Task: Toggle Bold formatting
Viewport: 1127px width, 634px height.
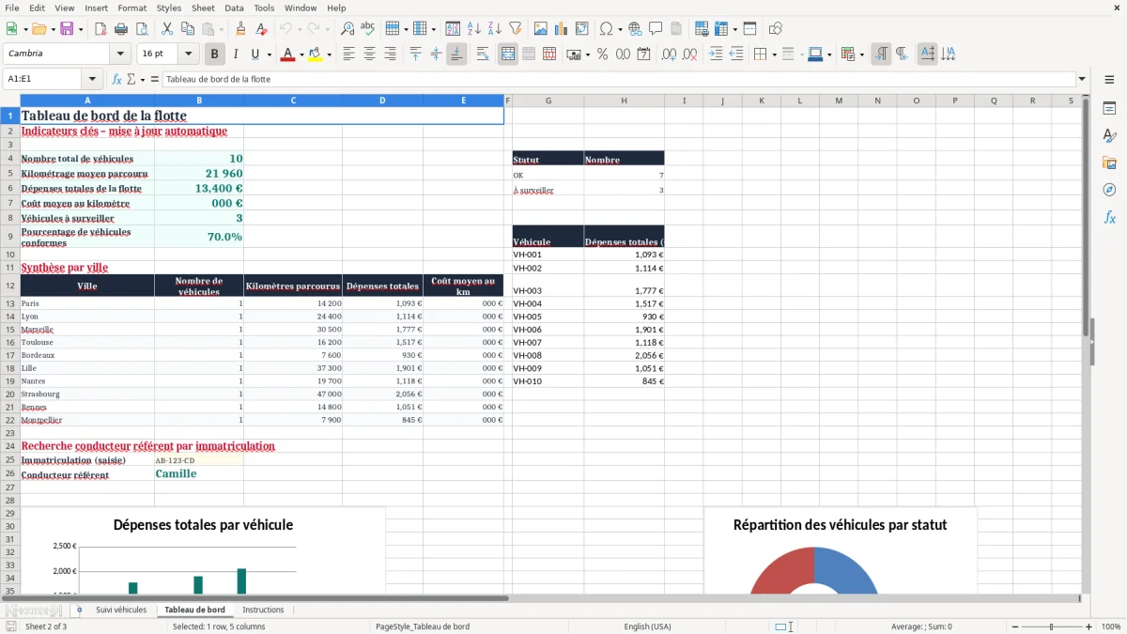Action: (x=215, y=54)
